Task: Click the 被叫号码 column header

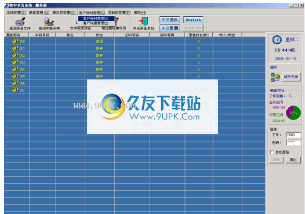Action: click(167, 35)
